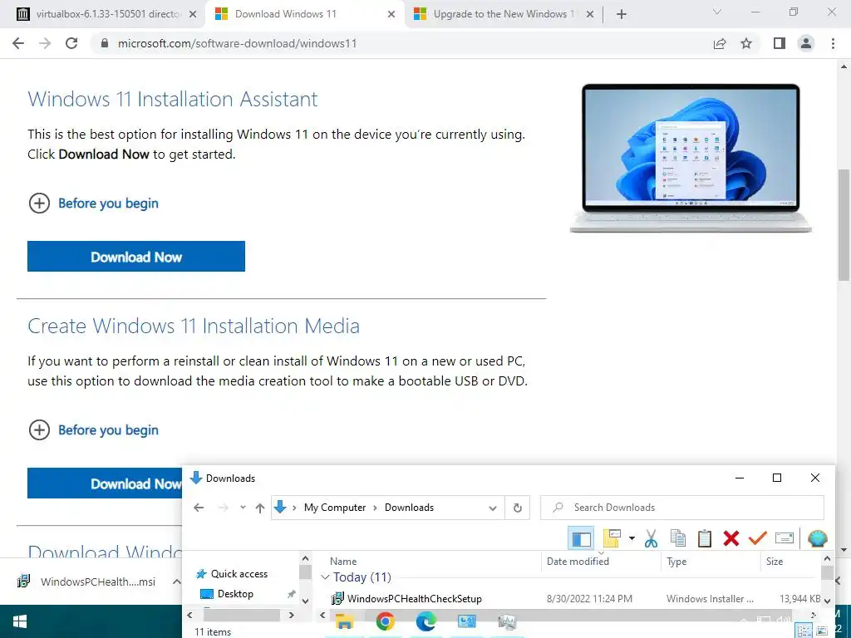Close the Upgrade to the New Windows tab
The width and height of the screenshot is (851, 638).
click(x=590, y=15)
